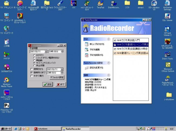The image size is (176, 131).
Task: Switch to j-shutdown taskbar button
Action: coord(47,129)
